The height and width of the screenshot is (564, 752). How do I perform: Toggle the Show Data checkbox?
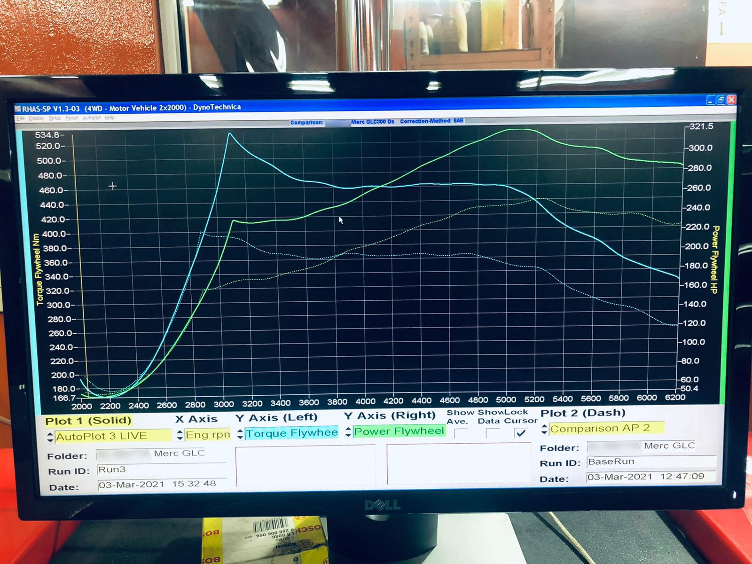click(x=493, y=433)
